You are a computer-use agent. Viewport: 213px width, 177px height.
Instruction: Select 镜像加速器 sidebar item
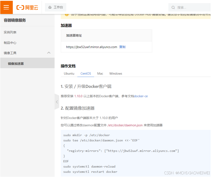point(27,63)
